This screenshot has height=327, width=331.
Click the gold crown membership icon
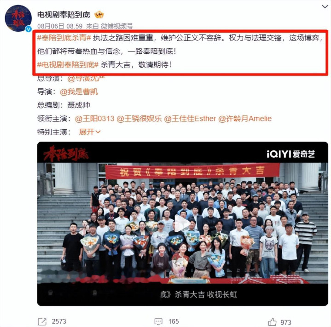tap(99, 15)
